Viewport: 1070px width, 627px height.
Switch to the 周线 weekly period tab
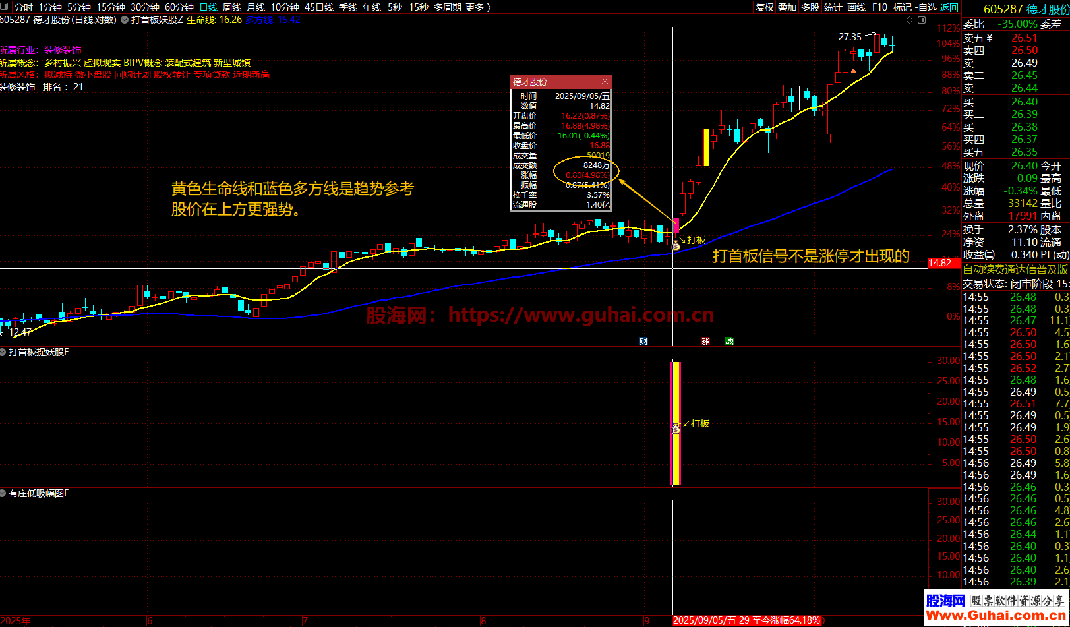point(232,7)
